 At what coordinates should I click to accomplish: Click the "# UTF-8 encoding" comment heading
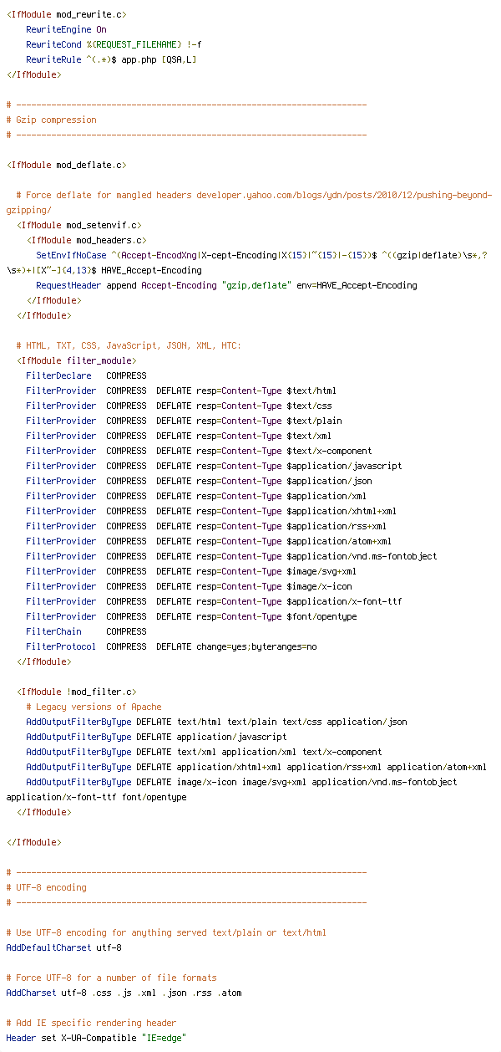tap(46, 887)
